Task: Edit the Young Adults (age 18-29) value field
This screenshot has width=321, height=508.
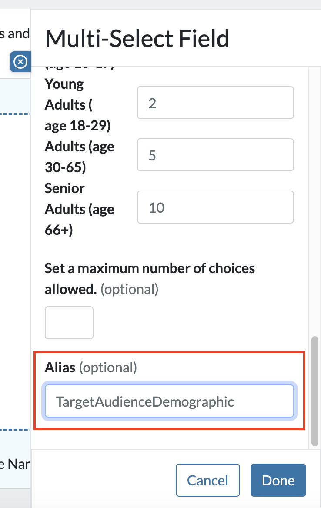Action: (x=215, y=103)
